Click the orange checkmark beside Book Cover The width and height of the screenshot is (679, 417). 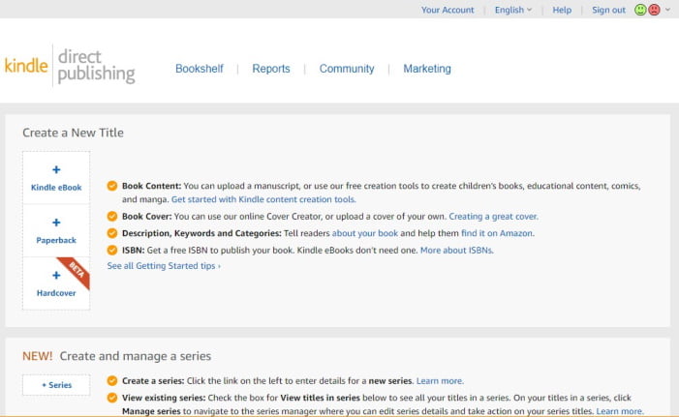coord(112,216)
